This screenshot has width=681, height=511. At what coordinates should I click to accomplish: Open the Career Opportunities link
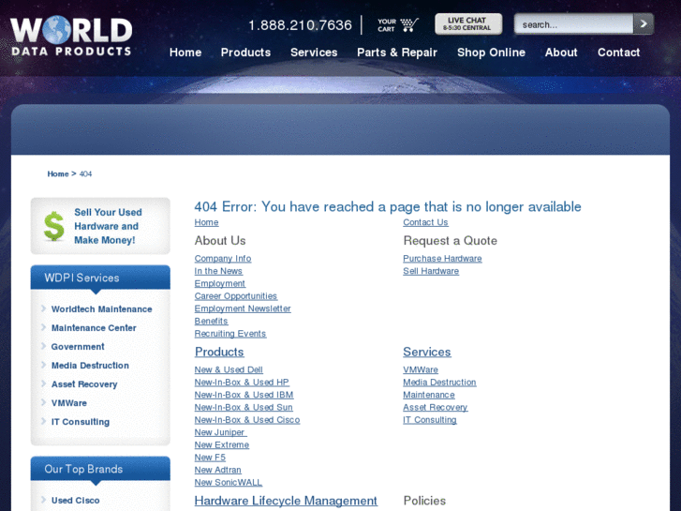click(x=236, y=296)
